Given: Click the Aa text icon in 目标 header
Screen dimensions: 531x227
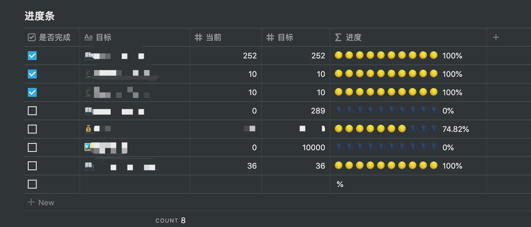Looking at the screenshot, I should click(x=88, y=37).
